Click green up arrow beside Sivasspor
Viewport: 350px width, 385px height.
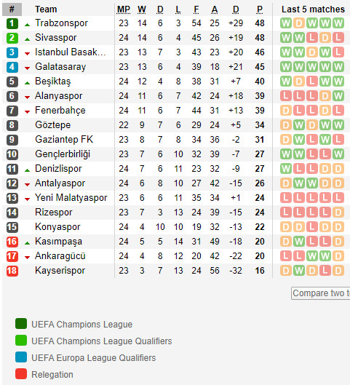[27, 39]
